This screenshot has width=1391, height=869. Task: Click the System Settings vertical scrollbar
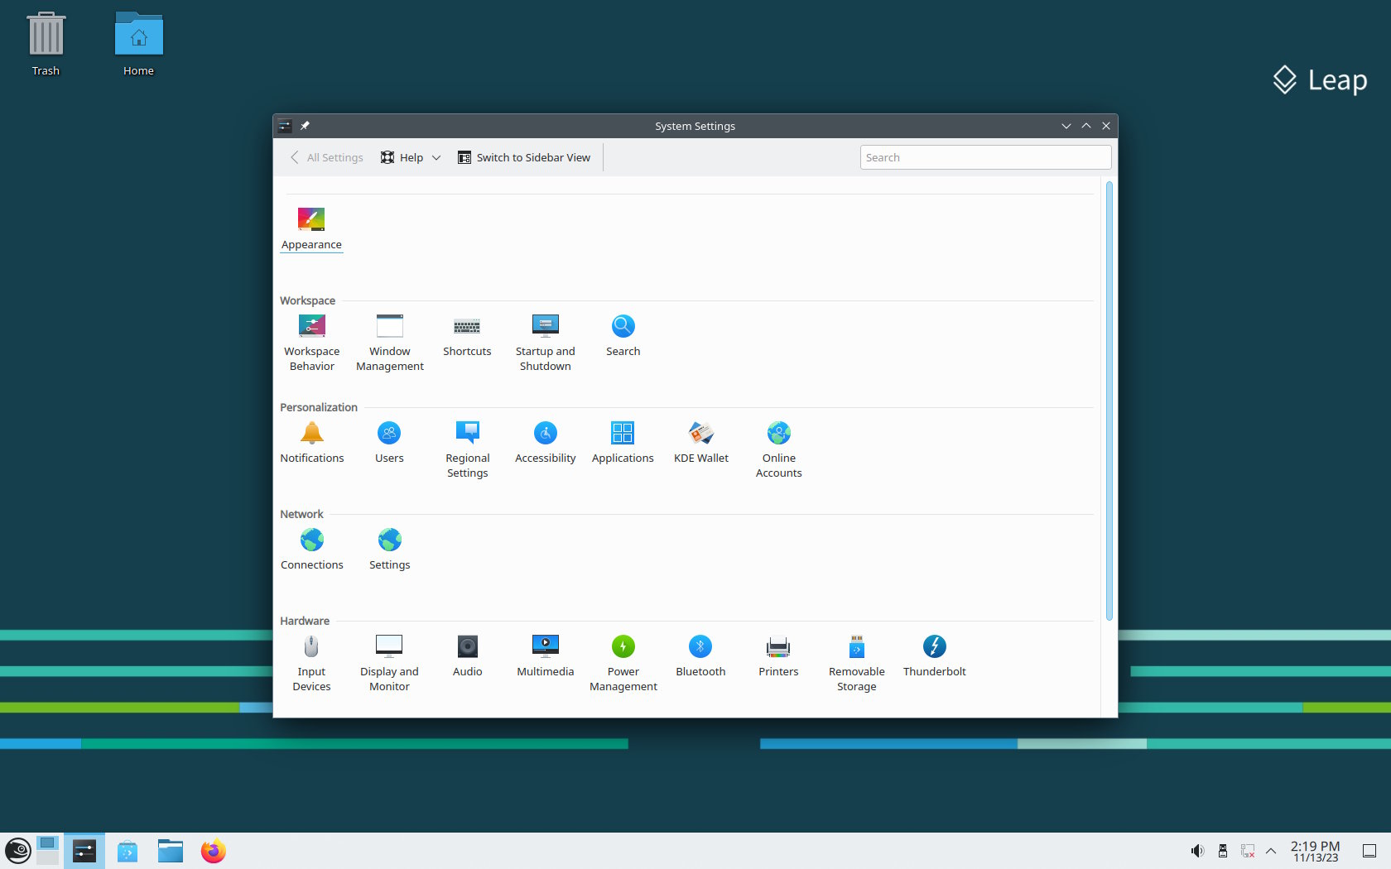pyautogui.click(x=1109, y=401)
